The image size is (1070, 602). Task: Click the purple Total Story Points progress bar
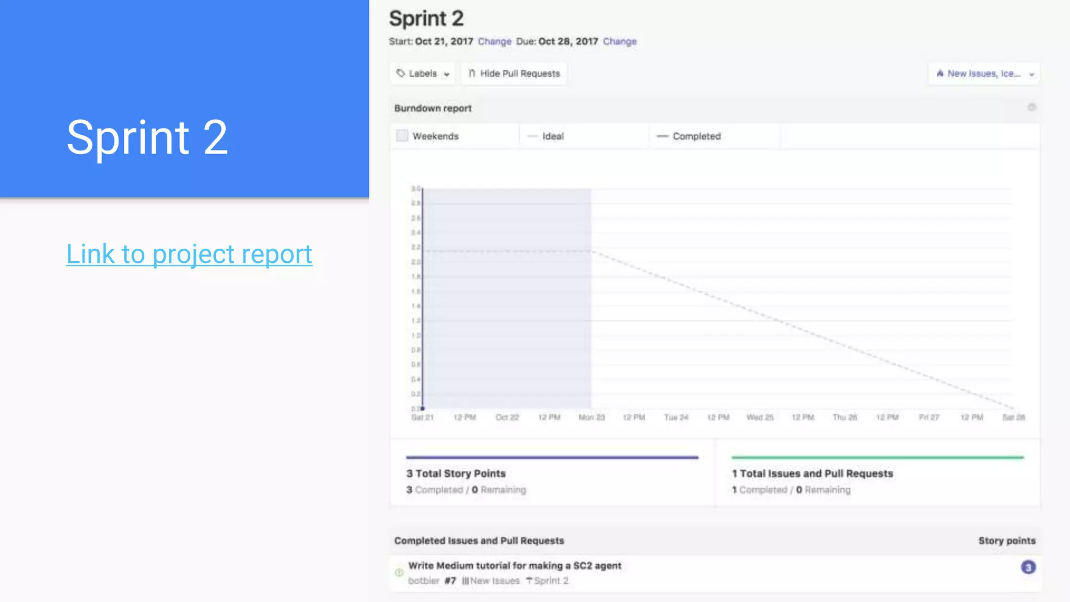tap(552, 457)
